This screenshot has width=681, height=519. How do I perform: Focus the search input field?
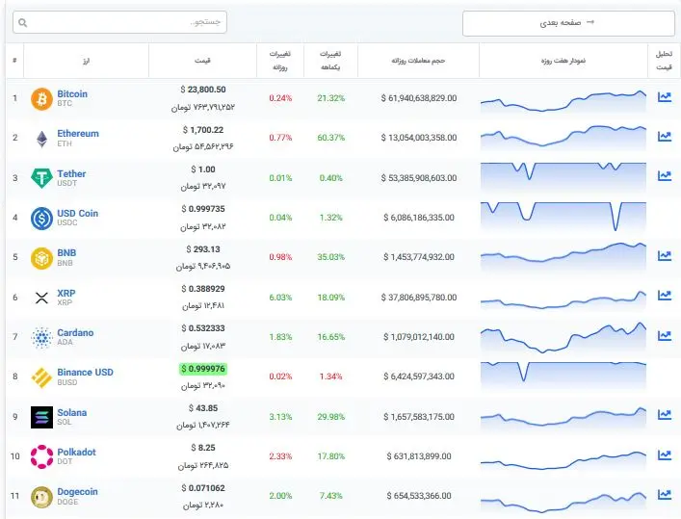[119, 22]
